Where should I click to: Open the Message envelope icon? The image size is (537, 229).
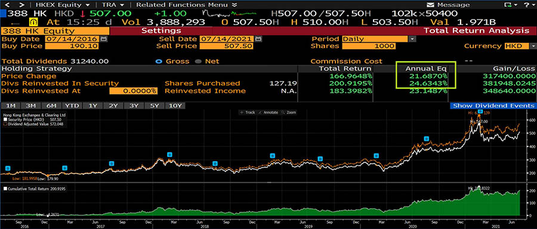(x=430, y=5)
